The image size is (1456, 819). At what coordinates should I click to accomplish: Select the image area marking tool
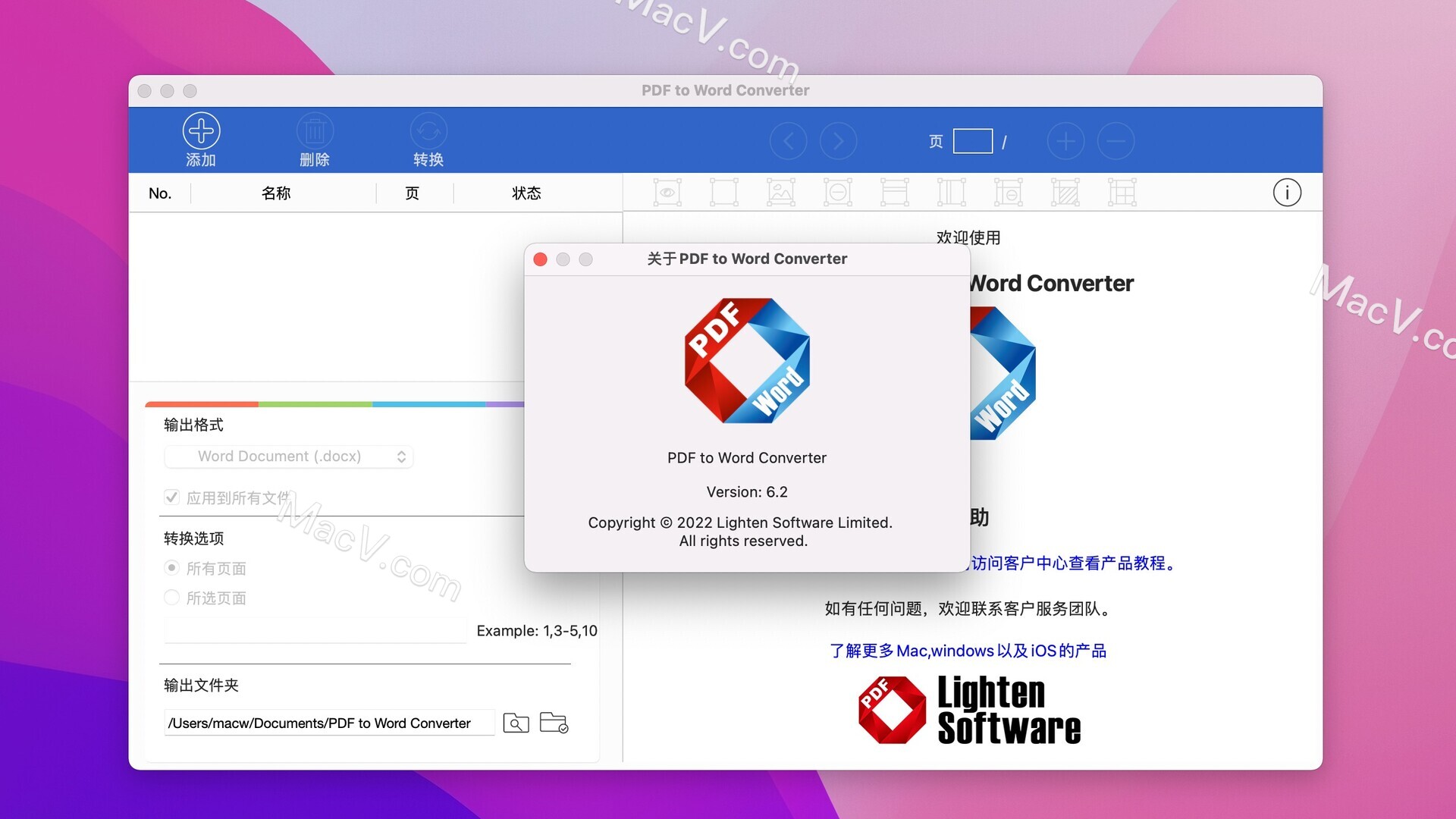[x=781, y=193]
